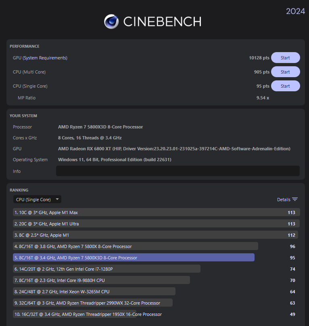
Task: Open the CPU (Single Core) ranking dropdown
Action: tap(37, 200)
